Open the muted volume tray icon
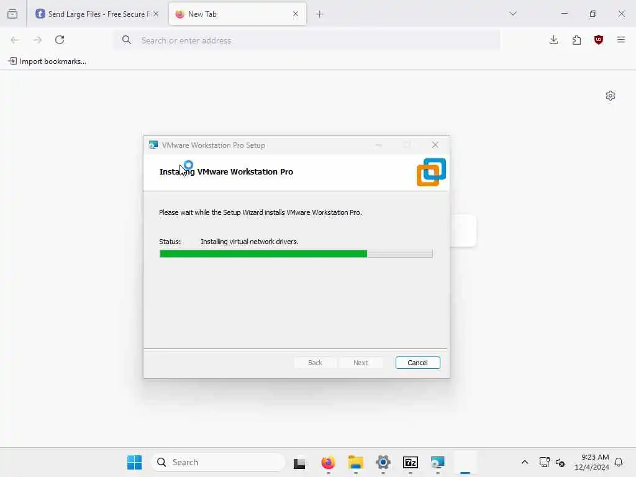This screenshot has height=477, width=636. tap(560, 462)
